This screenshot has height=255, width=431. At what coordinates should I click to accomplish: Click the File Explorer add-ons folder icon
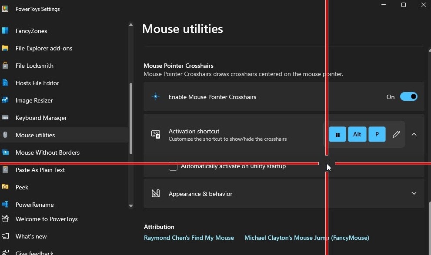pyautogui.click(x=5, y=48)
